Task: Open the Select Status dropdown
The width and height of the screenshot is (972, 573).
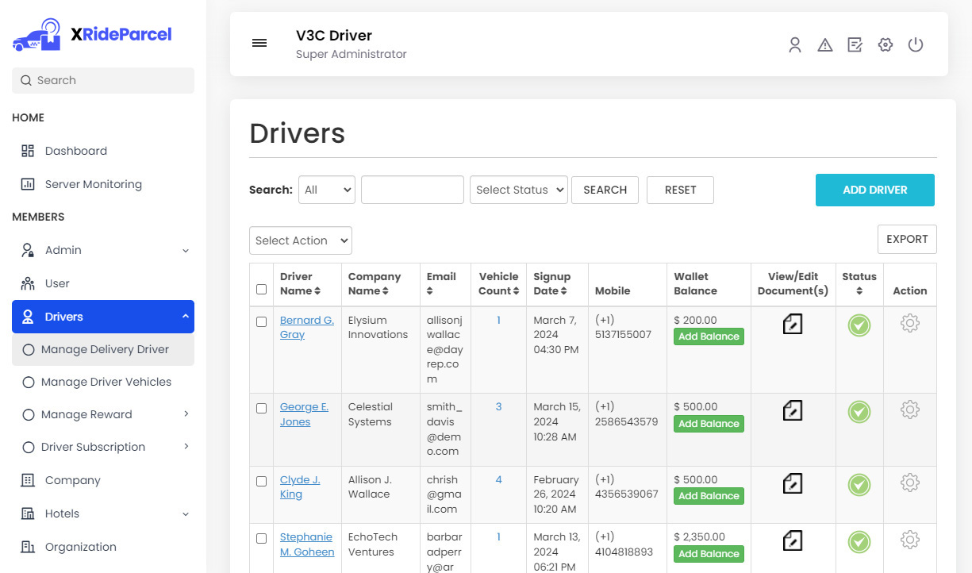Action: click(x=518, y=190)
